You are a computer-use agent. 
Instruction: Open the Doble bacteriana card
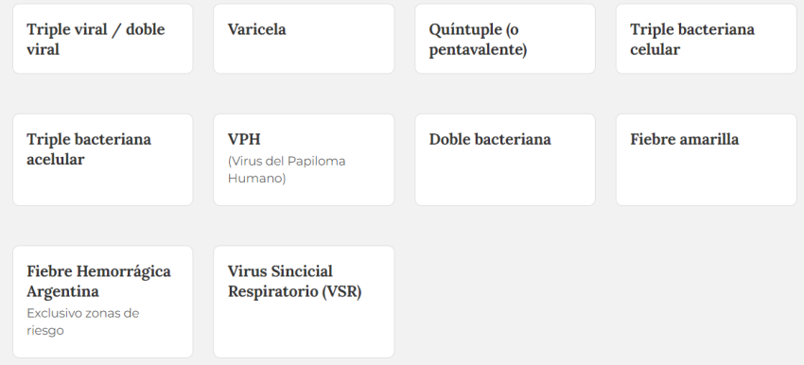point(504,160)
